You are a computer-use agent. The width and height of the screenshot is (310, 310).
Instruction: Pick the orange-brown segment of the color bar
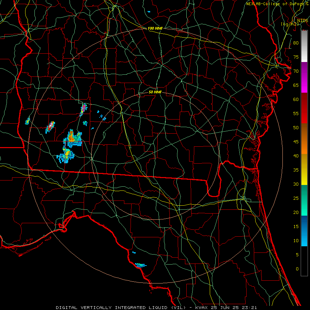(x=304, y=138)
